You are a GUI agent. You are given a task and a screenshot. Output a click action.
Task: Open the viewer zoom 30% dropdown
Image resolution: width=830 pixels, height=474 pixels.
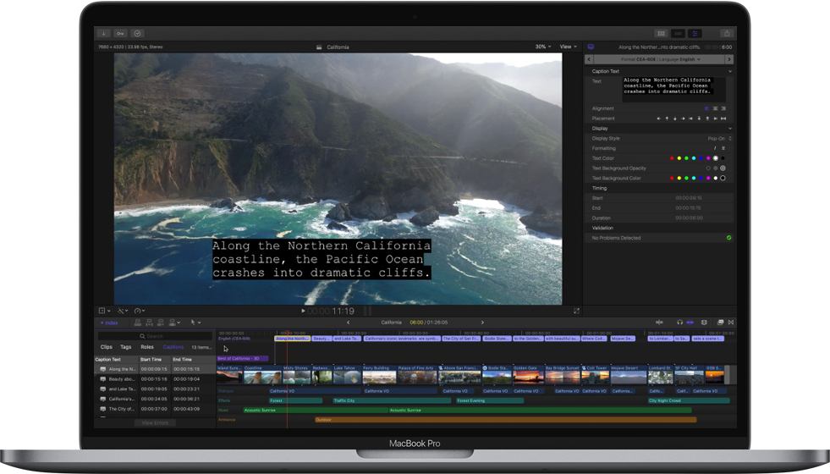click(542, 47)
